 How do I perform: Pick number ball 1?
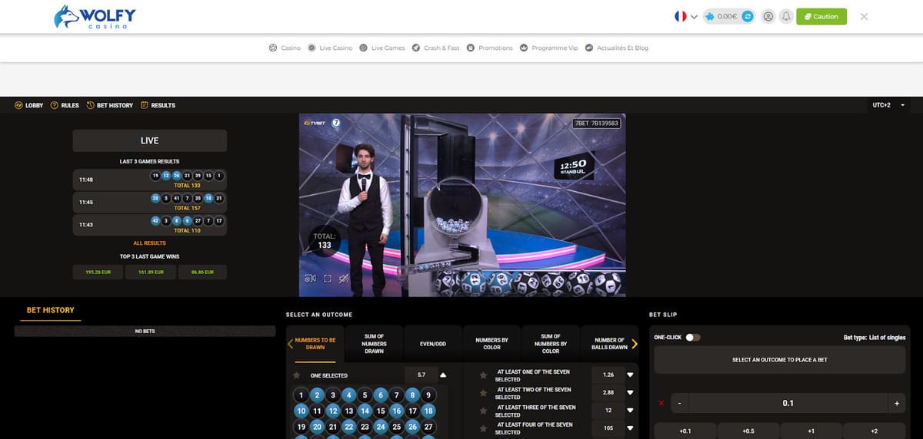point(301,395)
